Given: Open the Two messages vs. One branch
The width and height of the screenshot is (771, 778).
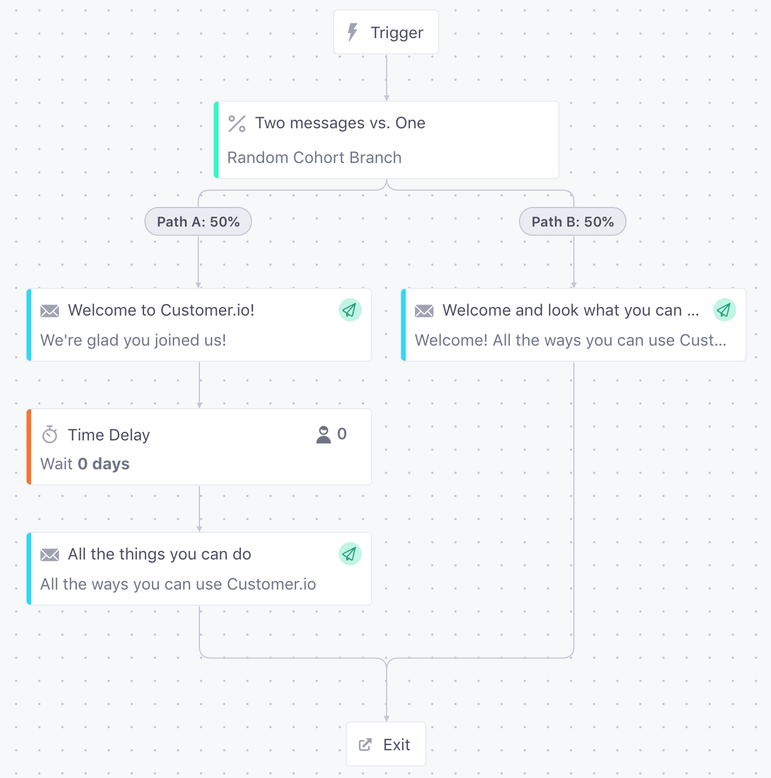Looking at the screenshot, I should click(340, 123).
